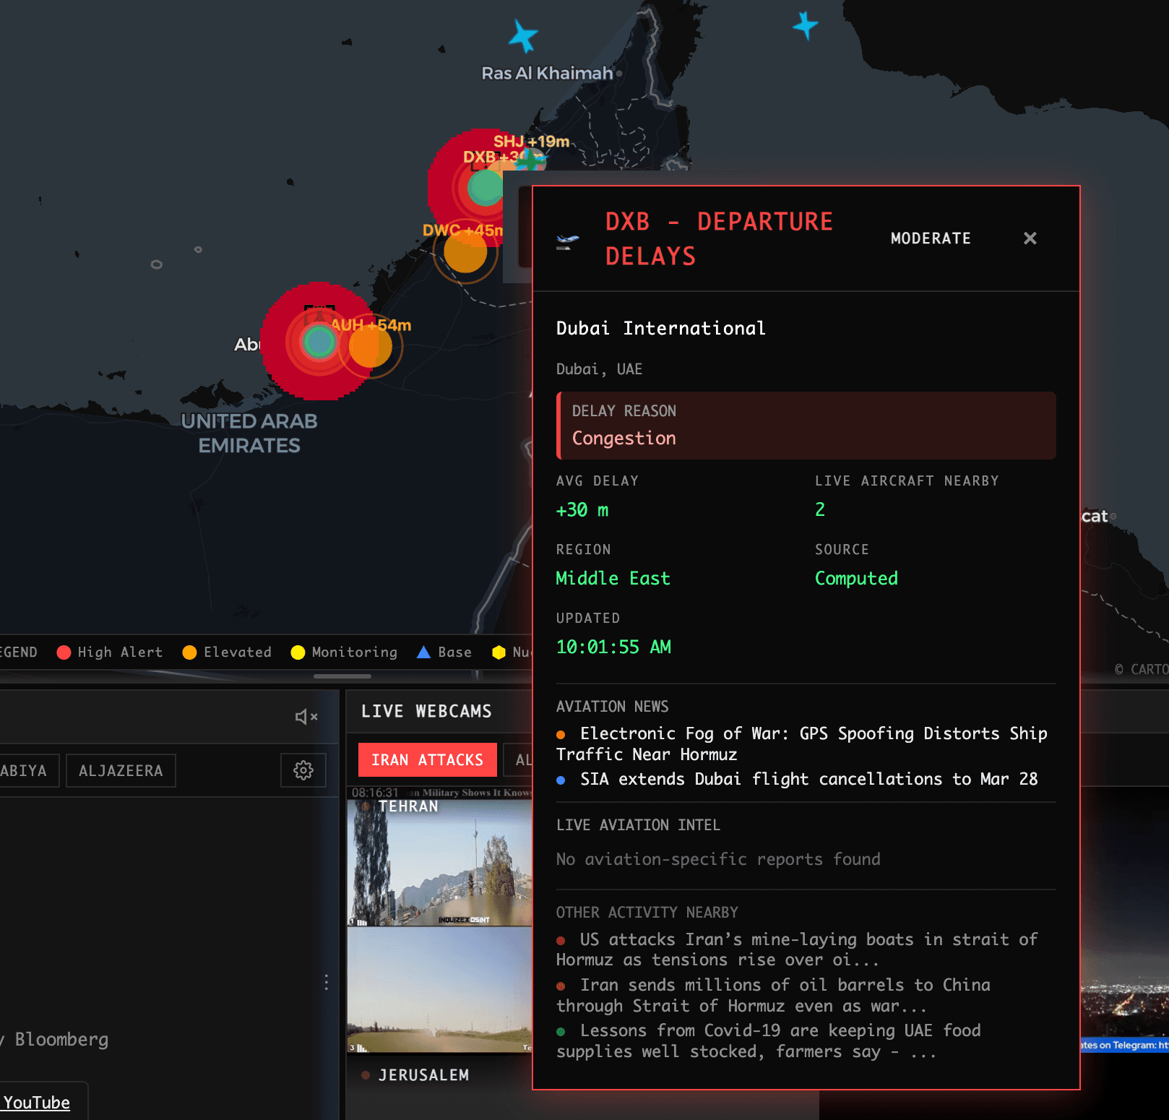Switch to the ALJAZEERA news tab

click(x=121, y=770)
